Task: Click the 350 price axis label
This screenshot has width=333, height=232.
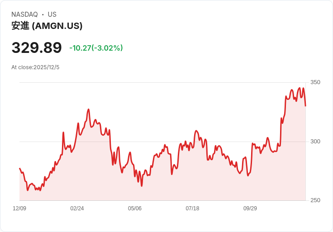Action: (x=315, y=82)
